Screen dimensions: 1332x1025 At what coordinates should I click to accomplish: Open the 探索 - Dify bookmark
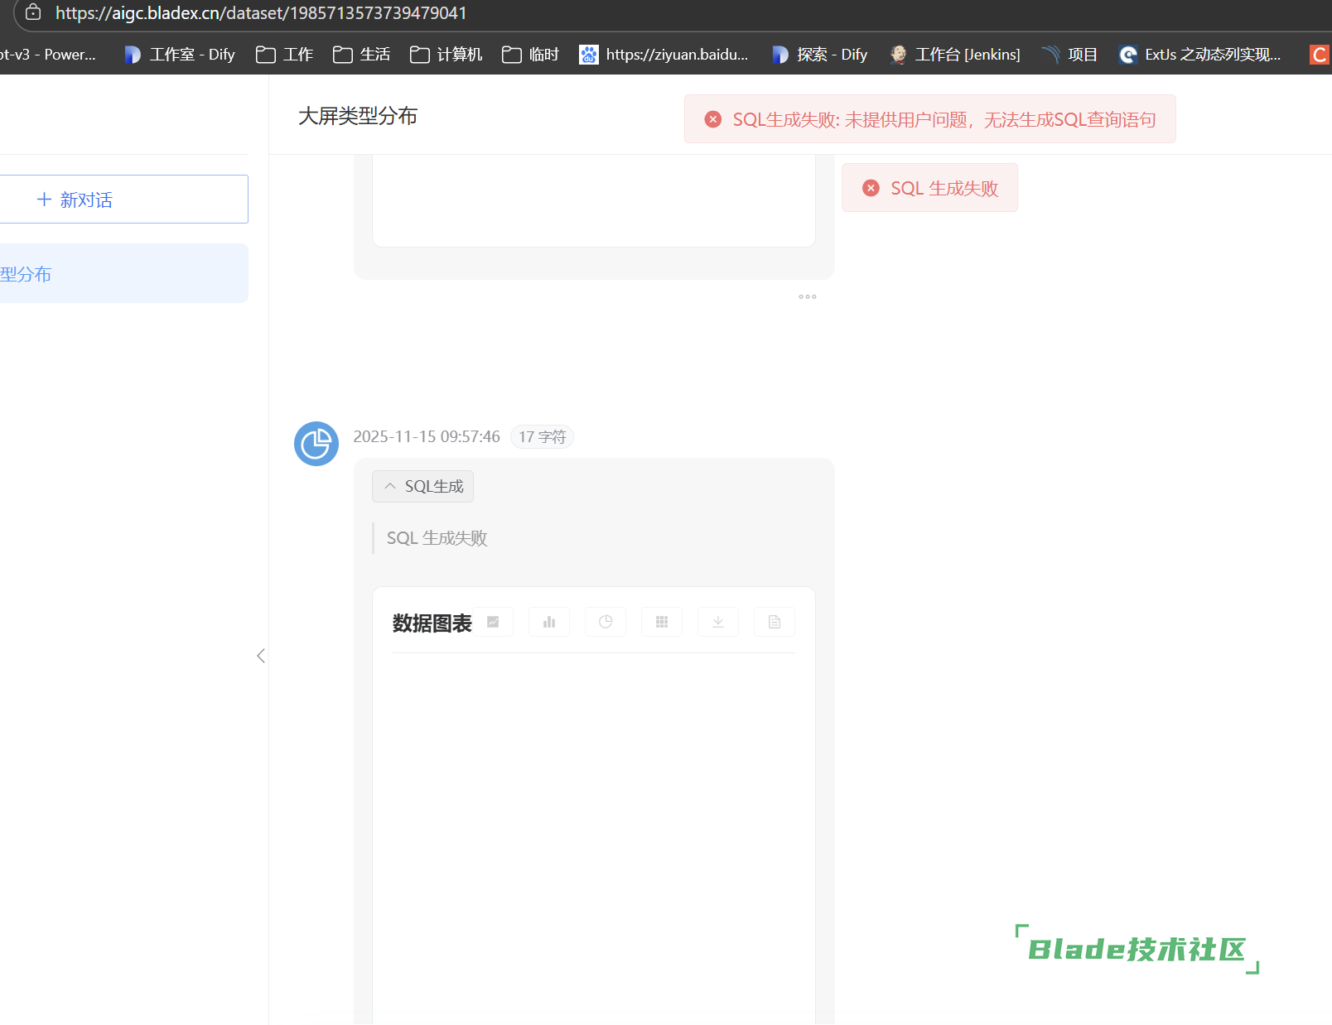click(820, 55)
